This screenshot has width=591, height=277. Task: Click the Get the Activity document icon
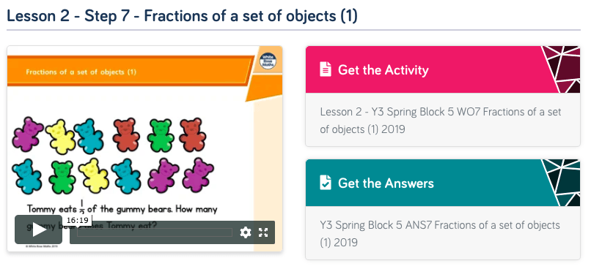click(326, 69)
